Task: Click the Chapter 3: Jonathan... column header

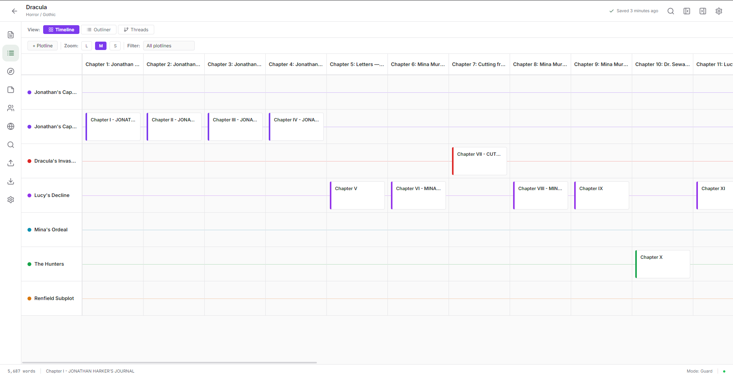Action: [235, 65]
